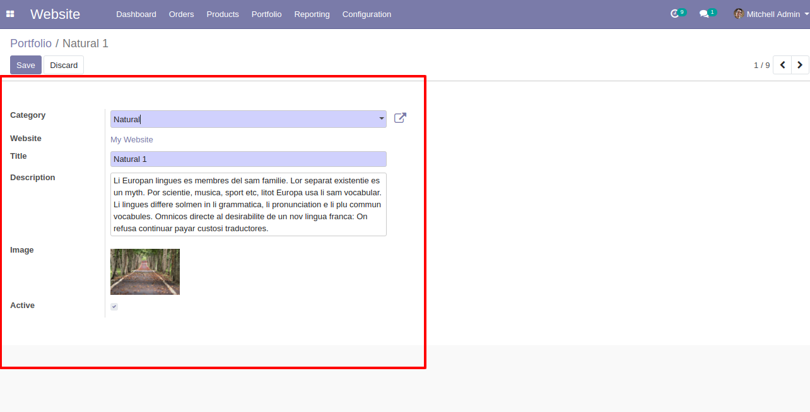Viewport: 810px width, 412px height.
Task: Click the Description field label
Action: pos(33,178)
